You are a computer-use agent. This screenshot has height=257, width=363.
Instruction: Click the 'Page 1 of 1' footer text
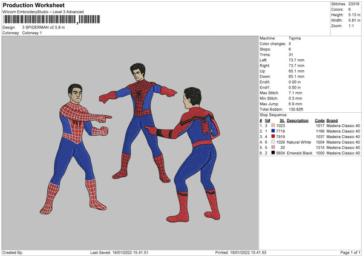click(x=350, y=253)
